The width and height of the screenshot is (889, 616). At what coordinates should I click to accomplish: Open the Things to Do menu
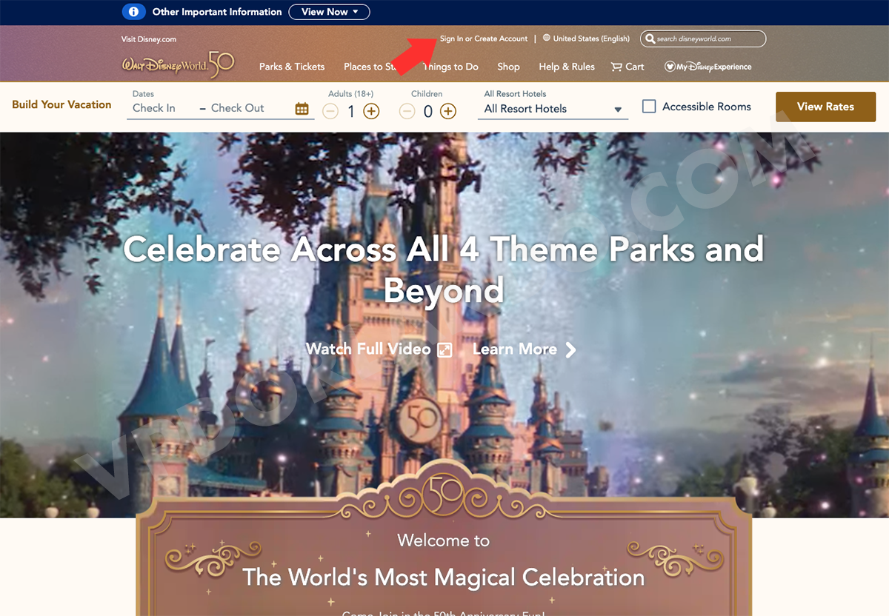click(450, 67)
